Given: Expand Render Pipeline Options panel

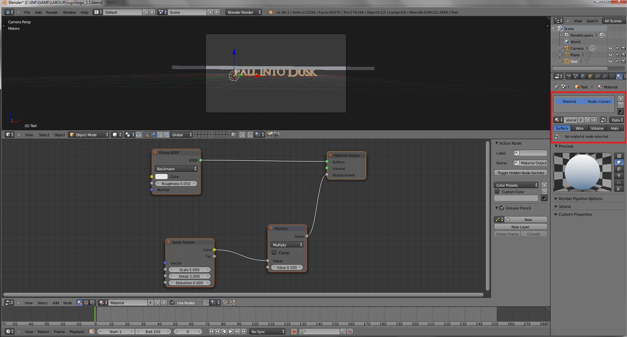Looking at the screenshot, I should pyautogui.click(x=580, y=198).
